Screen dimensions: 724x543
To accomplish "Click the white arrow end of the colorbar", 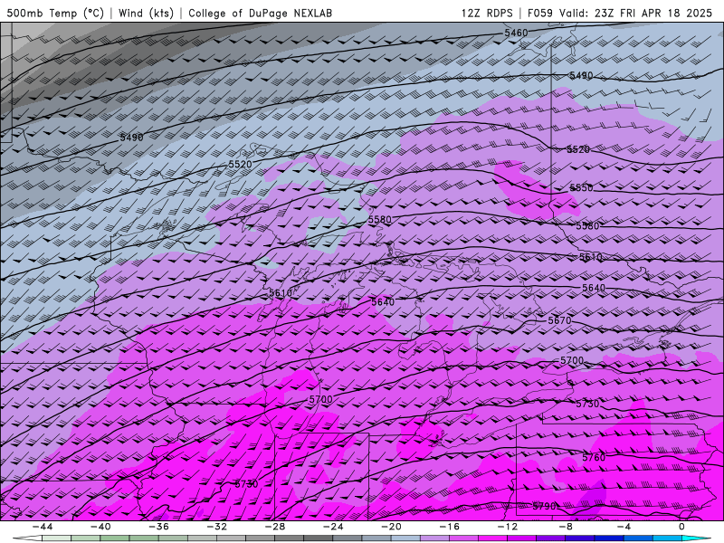I will tap(27, 538).
